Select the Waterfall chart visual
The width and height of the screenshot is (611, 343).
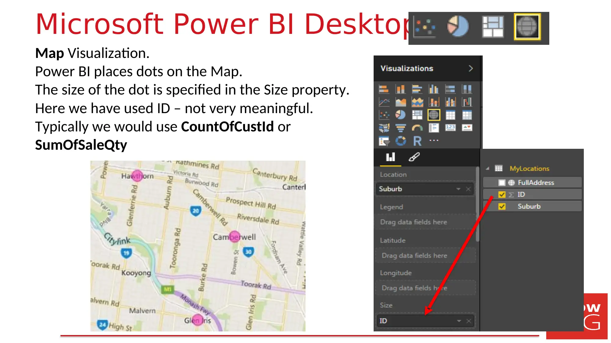[467, 102]
